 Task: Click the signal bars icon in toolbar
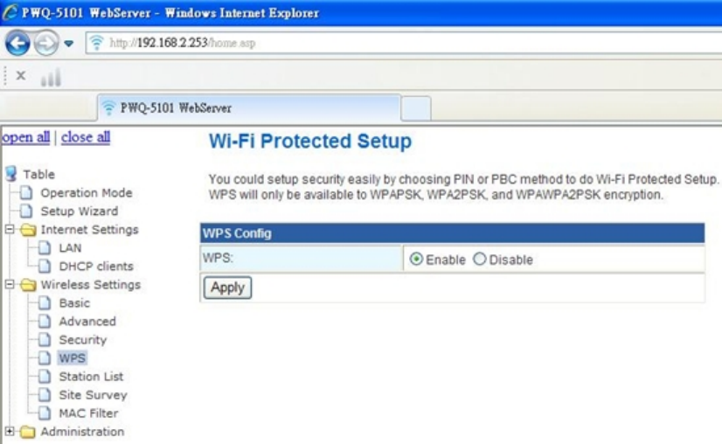coord(51,78)
